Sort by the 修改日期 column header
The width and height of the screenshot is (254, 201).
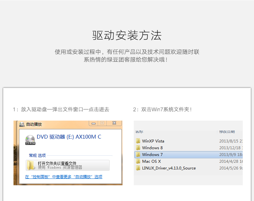pyautogui.click(x=227, y=132)
